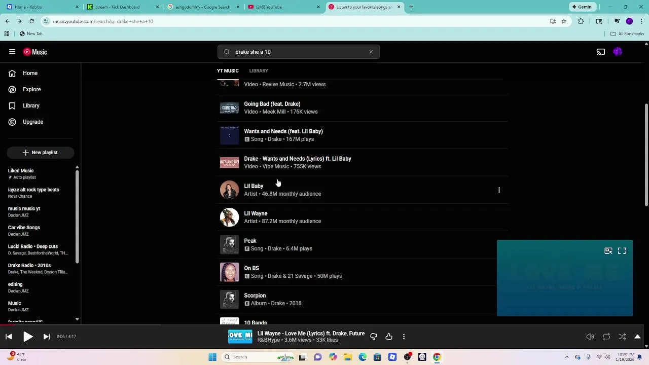Open the Lil Wayne artist result
The width and height of the screenshot is (649, 365).
point(363,217)
